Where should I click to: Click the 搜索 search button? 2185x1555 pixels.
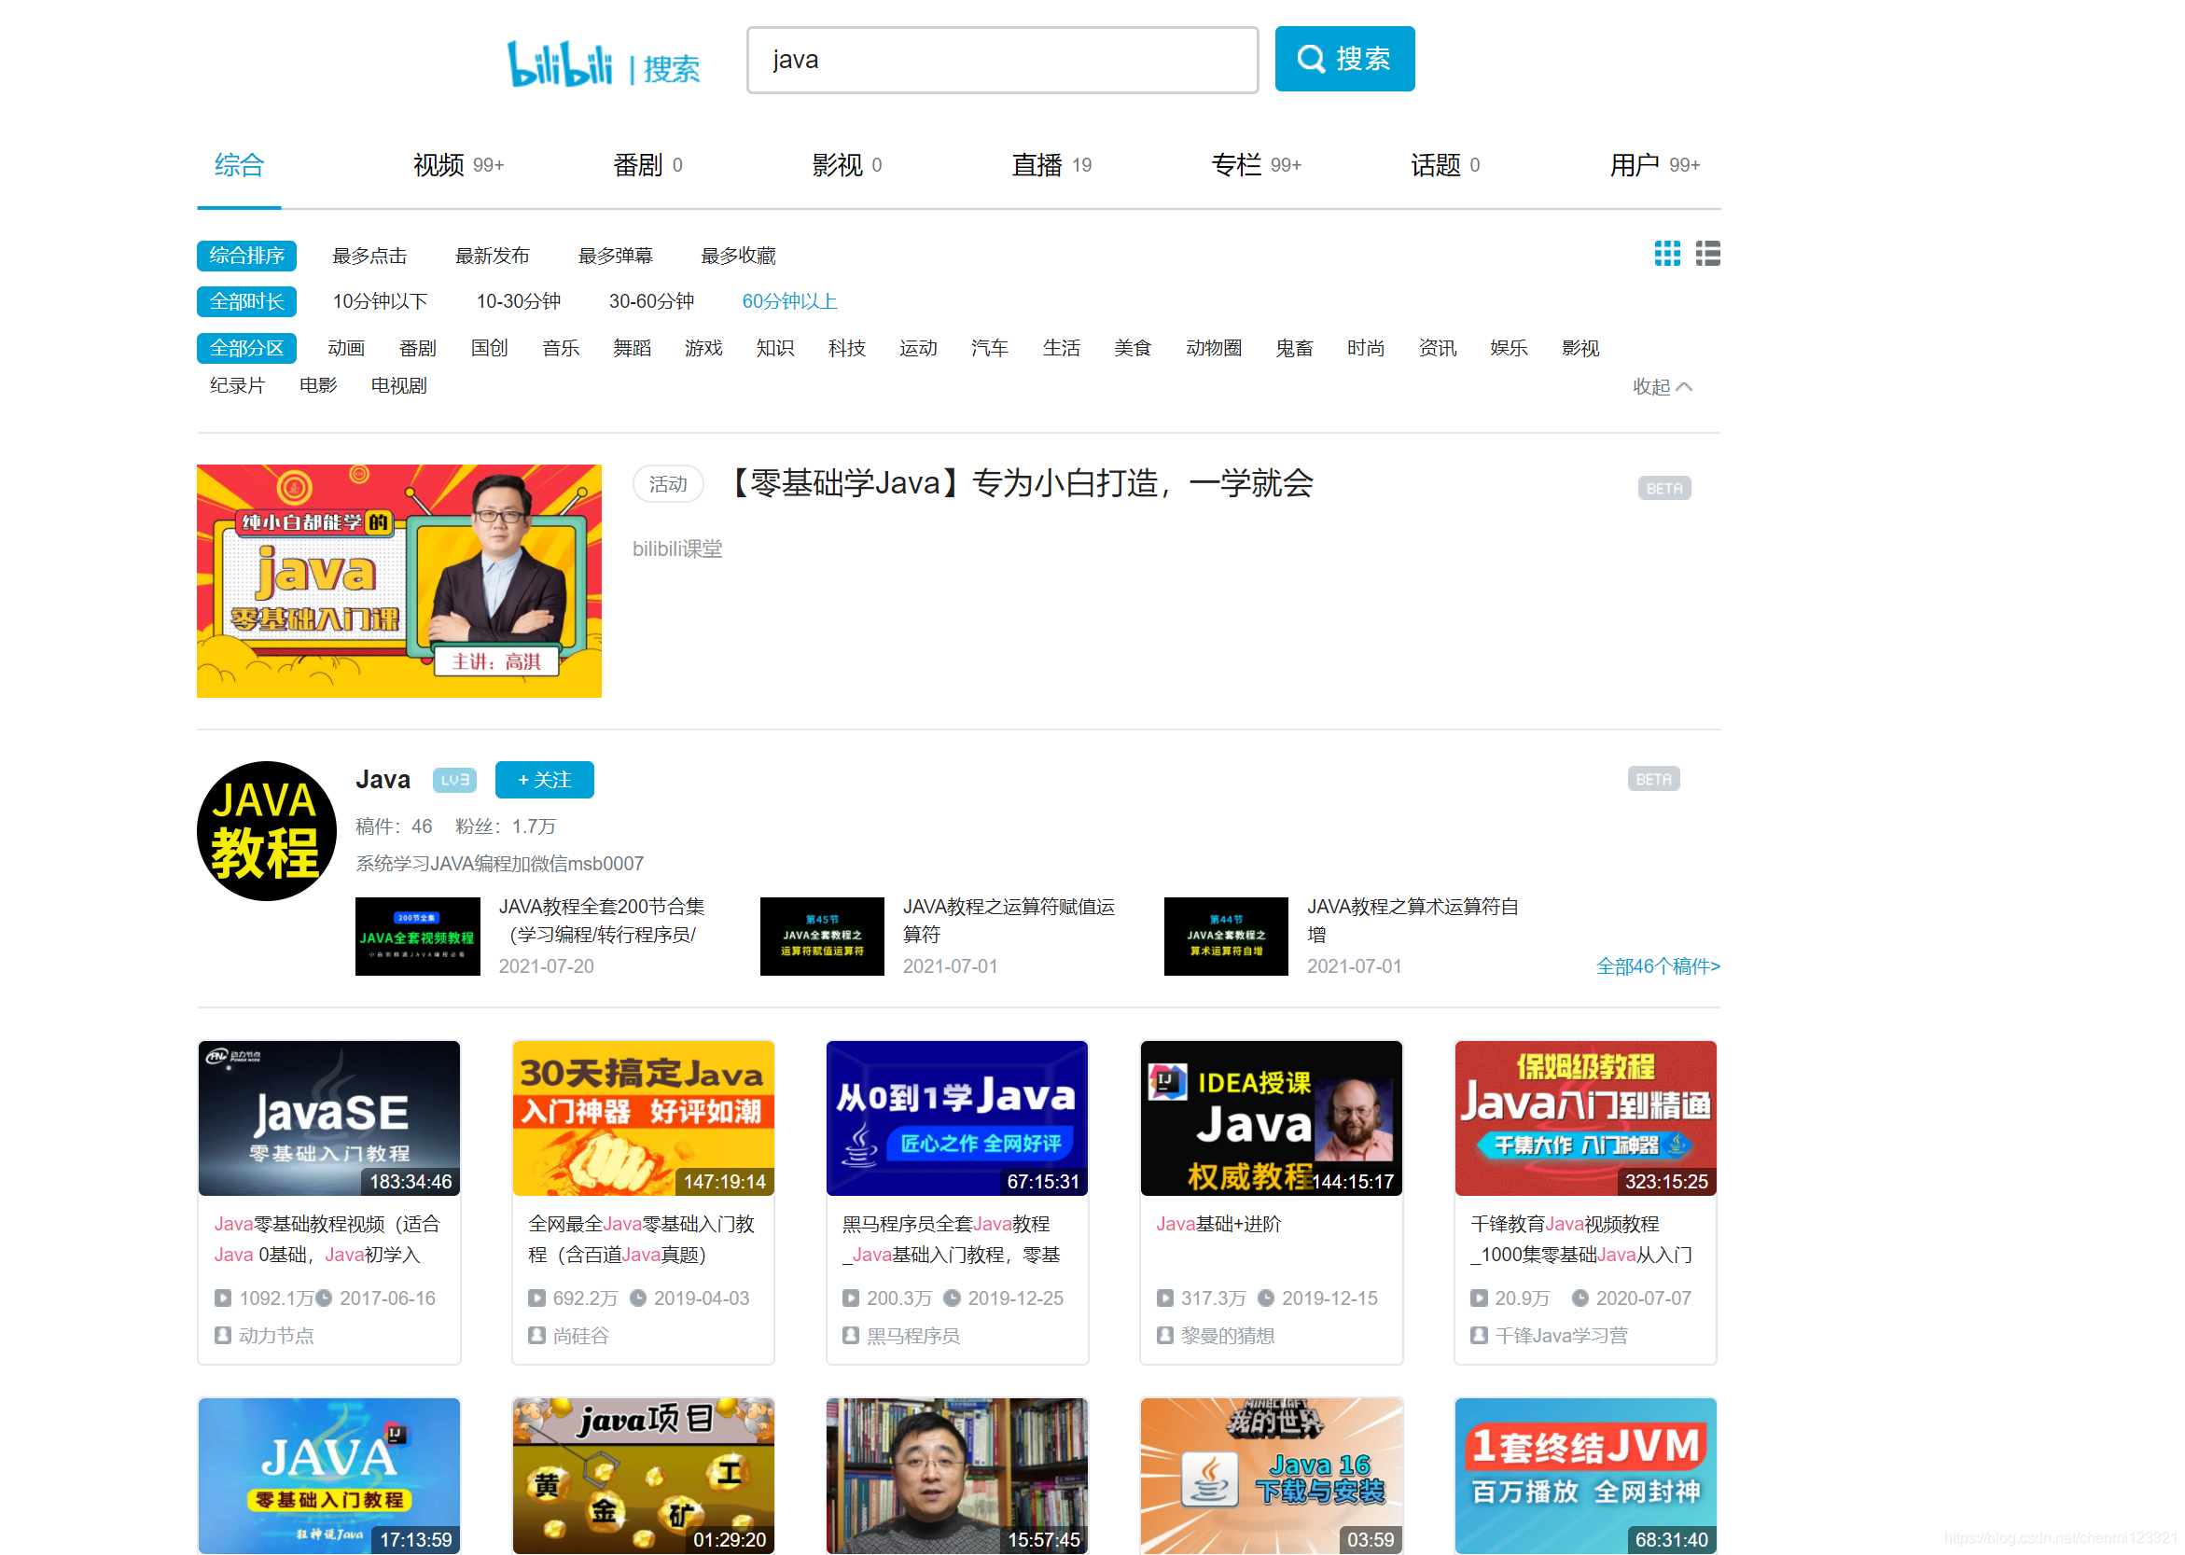point(1344,60)
